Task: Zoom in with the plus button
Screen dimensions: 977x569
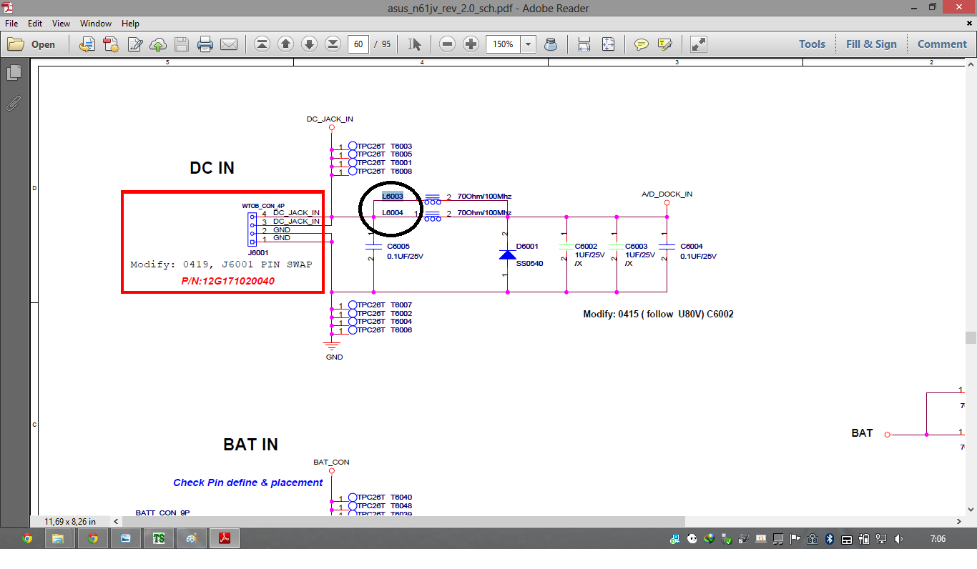Action: [471, 44]
